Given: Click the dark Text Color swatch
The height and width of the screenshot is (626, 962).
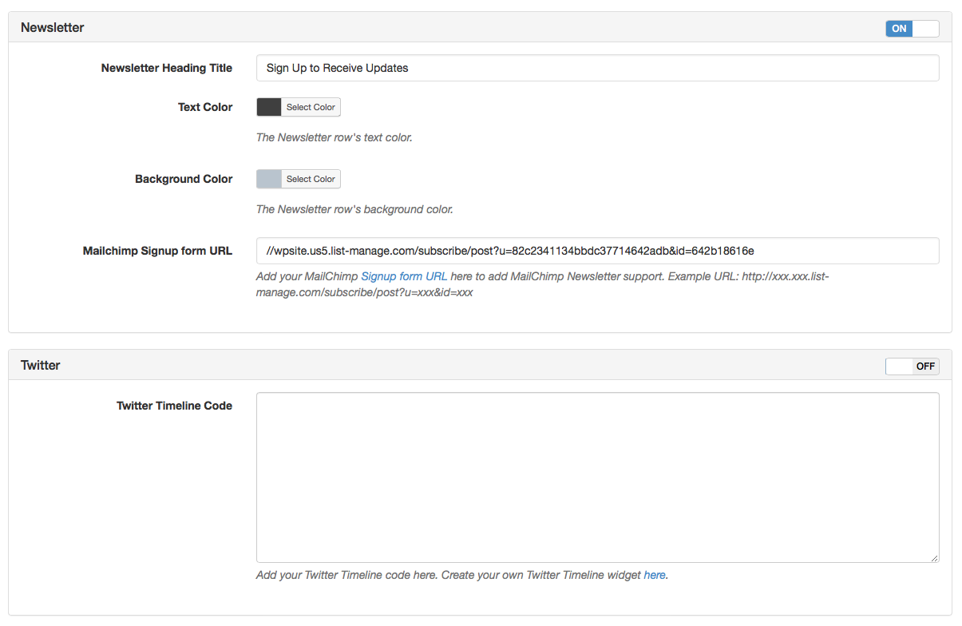Looking at the screenshot, I should click(x=269, y=107).
